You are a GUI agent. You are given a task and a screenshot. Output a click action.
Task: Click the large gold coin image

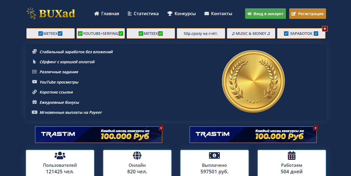(253, 81)
